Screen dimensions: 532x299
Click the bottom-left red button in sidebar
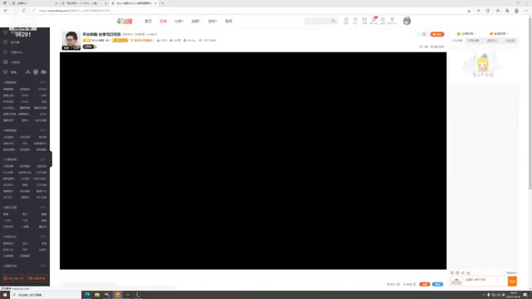tap(13, 278)
